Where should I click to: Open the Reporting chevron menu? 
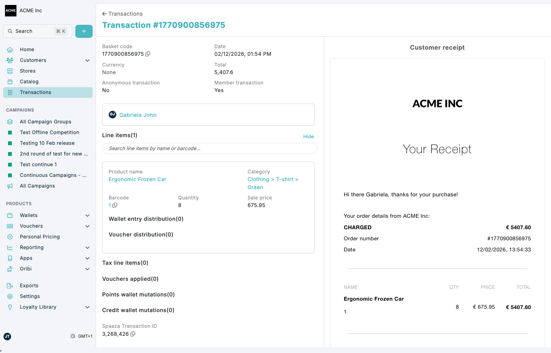87,247
